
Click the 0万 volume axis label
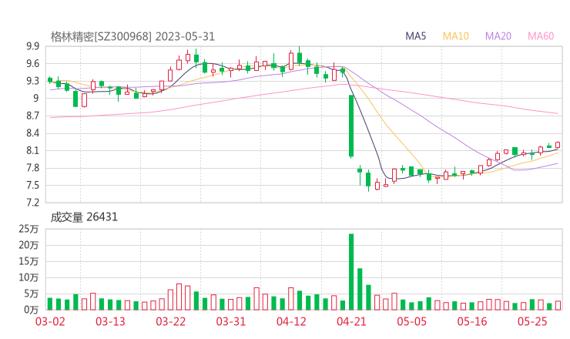[32, 310]
